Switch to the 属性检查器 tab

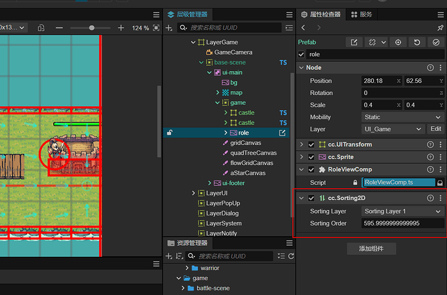click(x=321, y=14)
